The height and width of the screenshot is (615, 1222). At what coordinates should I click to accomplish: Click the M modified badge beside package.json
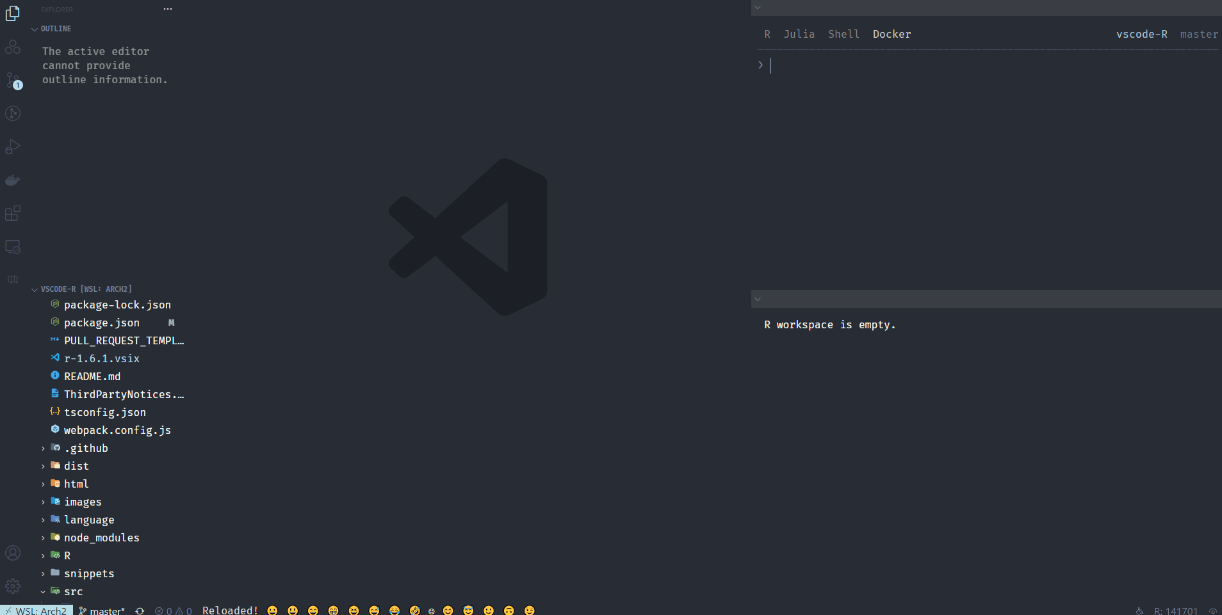171,323
